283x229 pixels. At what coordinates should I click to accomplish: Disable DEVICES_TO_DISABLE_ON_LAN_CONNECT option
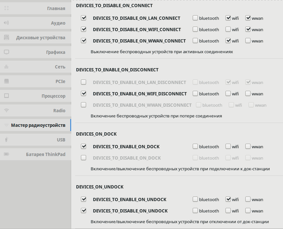coord(84,18)
